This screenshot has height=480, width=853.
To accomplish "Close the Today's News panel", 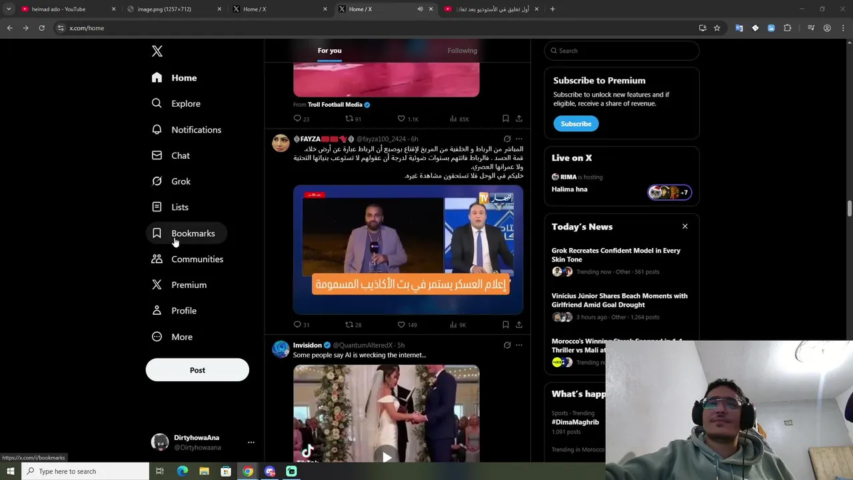I will (684, 227).
